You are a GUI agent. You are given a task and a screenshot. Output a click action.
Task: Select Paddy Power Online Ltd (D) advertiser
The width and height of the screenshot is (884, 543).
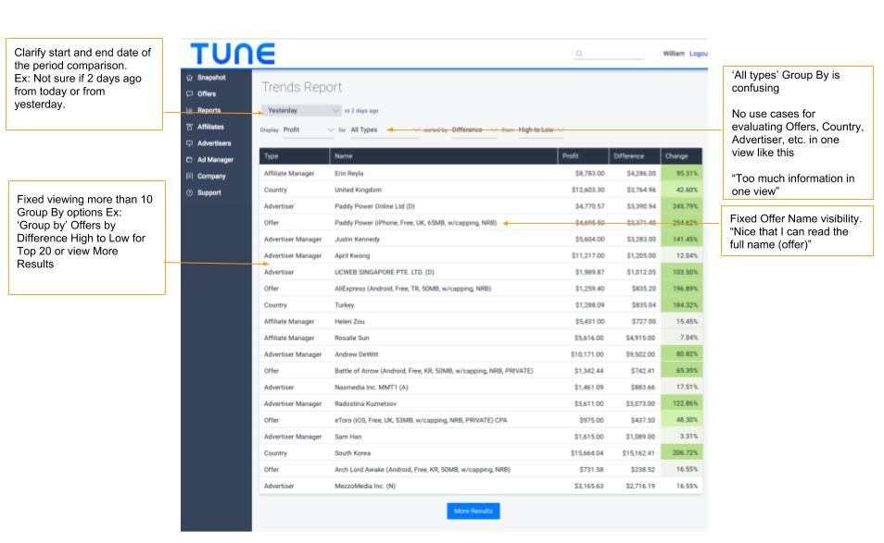point(375,206)
